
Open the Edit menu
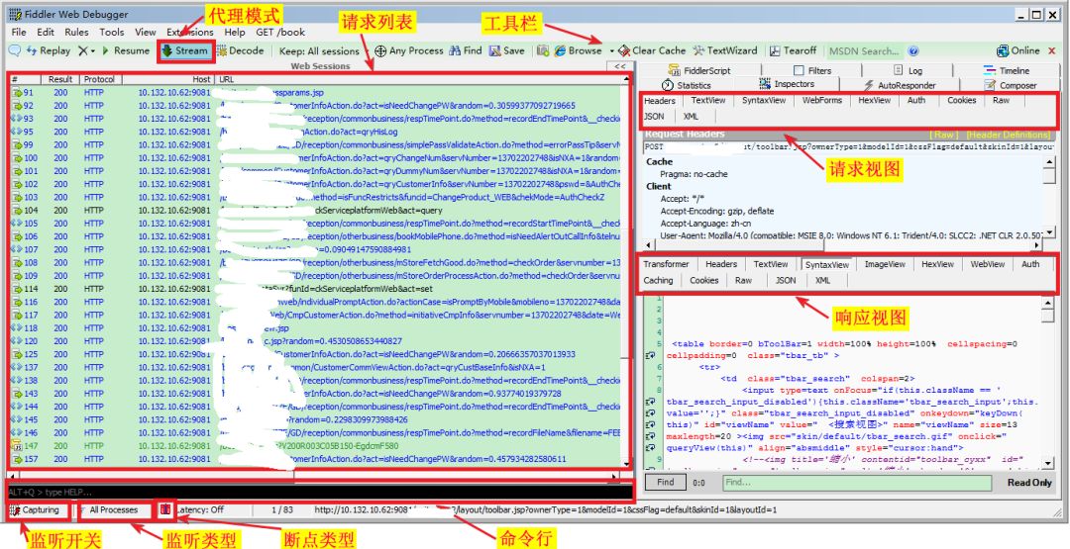(x=46, y=32)
